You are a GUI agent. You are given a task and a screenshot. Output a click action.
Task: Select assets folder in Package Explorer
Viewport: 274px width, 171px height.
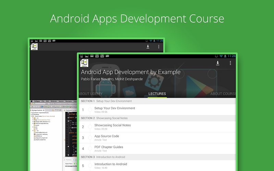click(x=36, y=125)
